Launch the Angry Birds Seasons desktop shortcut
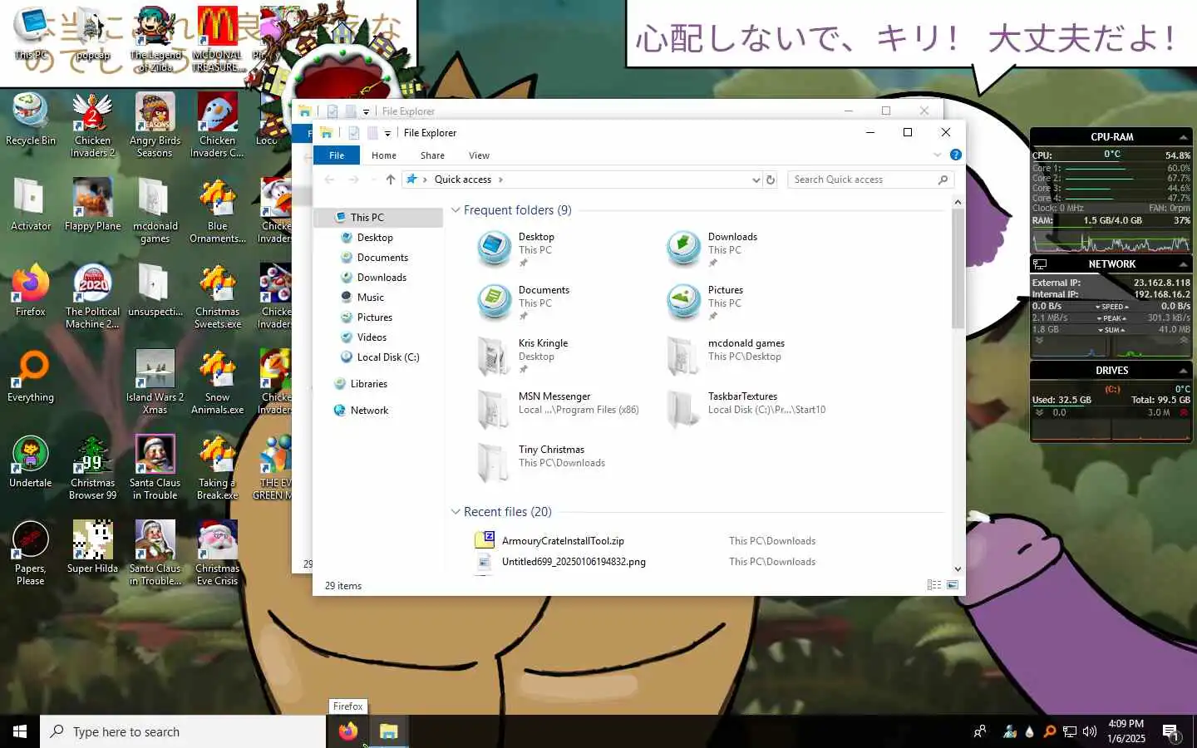1197x748 pixels. (155, 125)
